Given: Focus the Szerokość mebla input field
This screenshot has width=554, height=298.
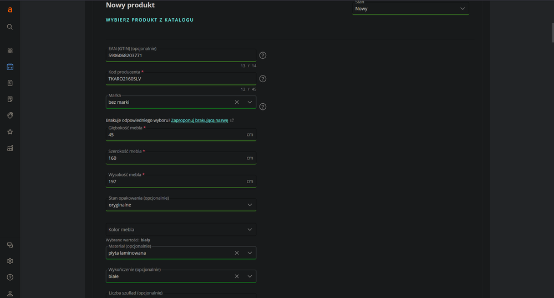Looking at the screenshot, I should [x=181, y=158].
